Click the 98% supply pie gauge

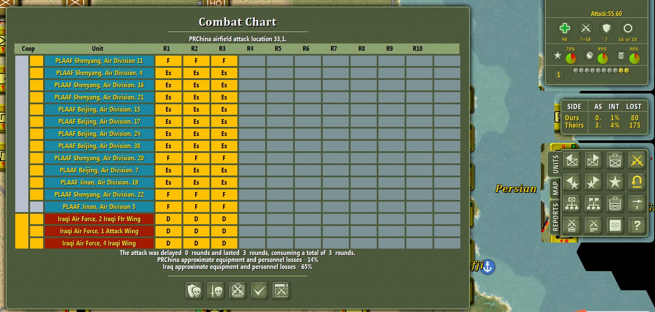pos(634,58)
